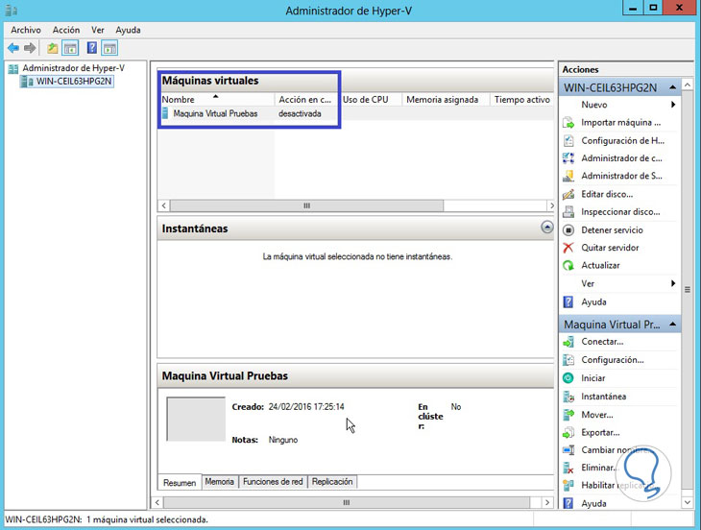The width and height of the screenshot is (701, 530).
Task: Click the Inspeccionar disco icon
Action: tap(568, 212)
